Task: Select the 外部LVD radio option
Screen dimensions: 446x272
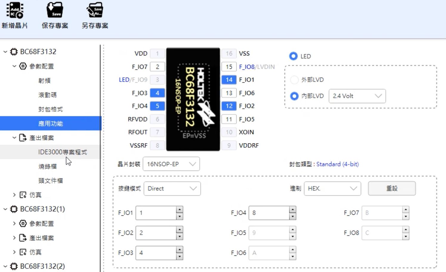Action: (x=294, y=80)
